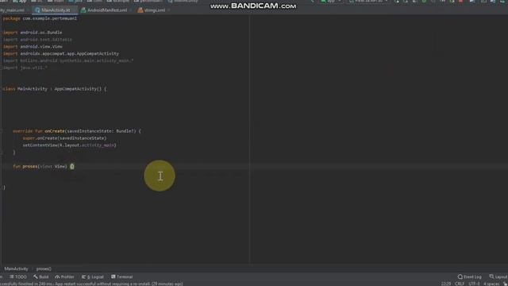Click the 4 spaces indent indicator
Image resolution: width=508 pixels, height=286 pixels.
coord(491,284)
